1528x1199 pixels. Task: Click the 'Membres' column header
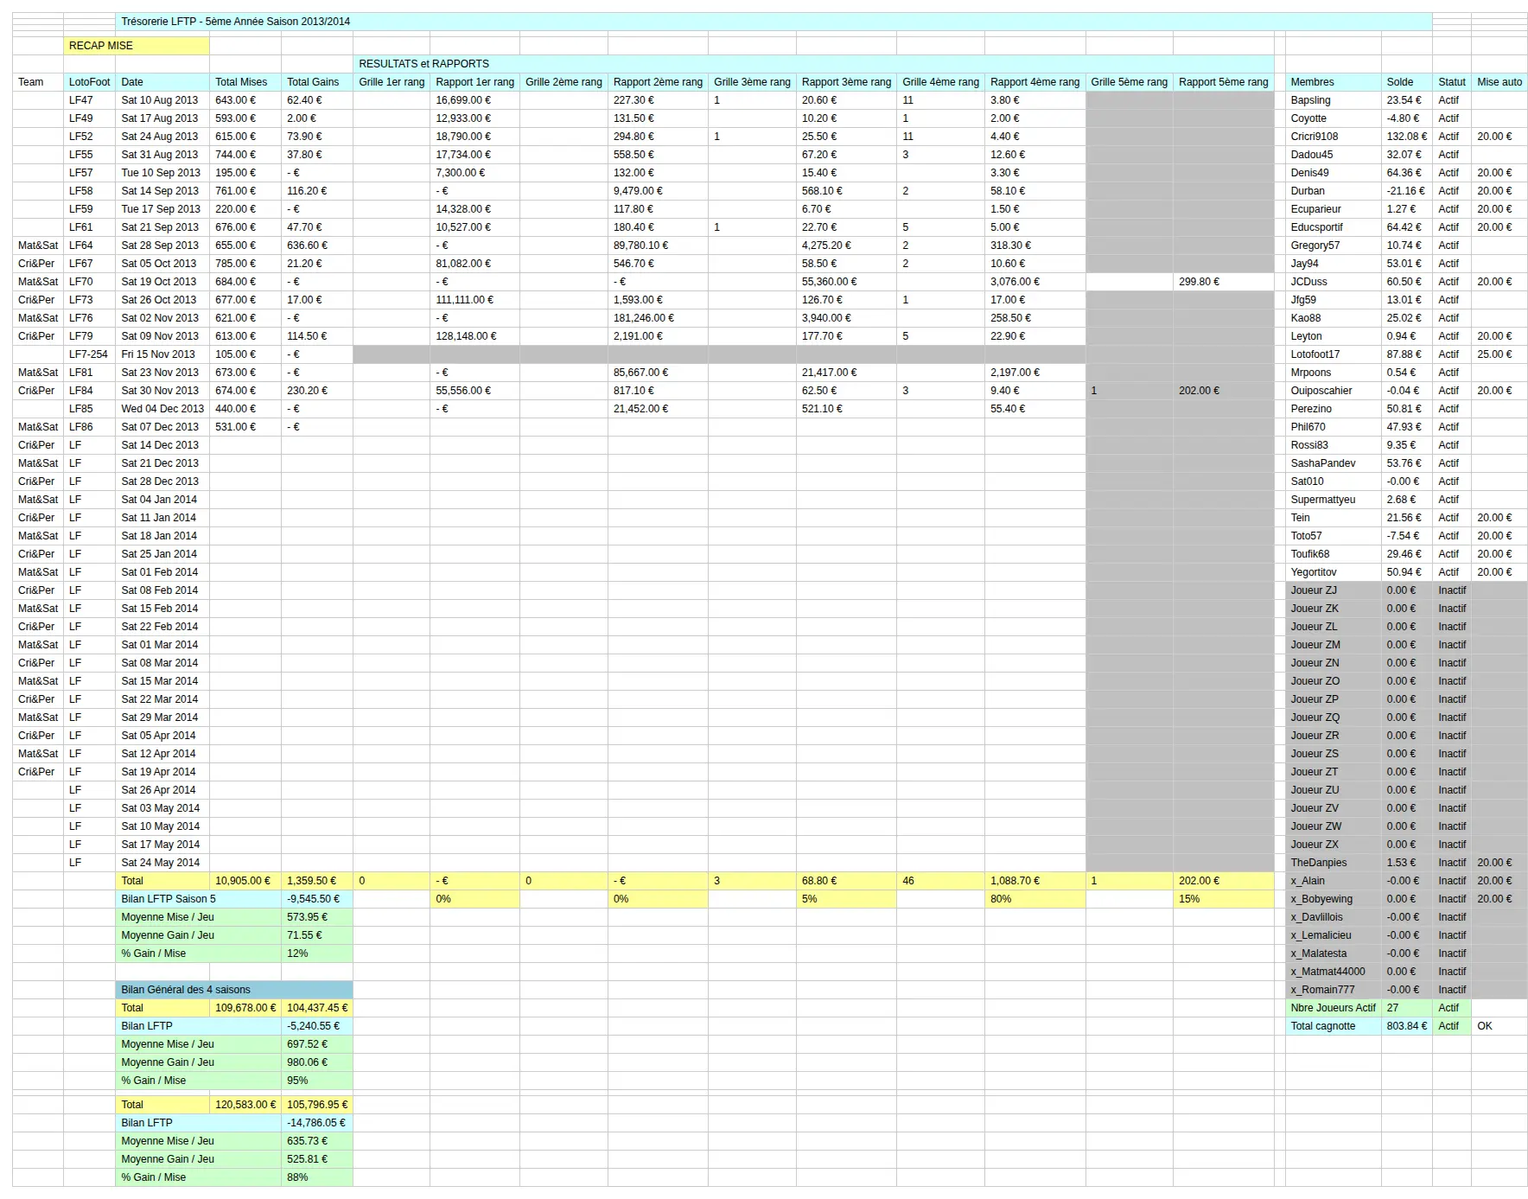[1333, 82]
